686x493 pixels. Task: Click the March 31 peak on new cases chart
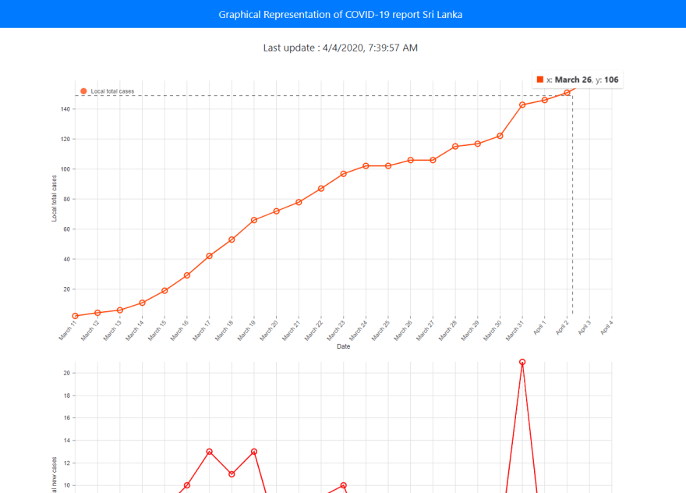pyautogui.click(x=522, y=362)
